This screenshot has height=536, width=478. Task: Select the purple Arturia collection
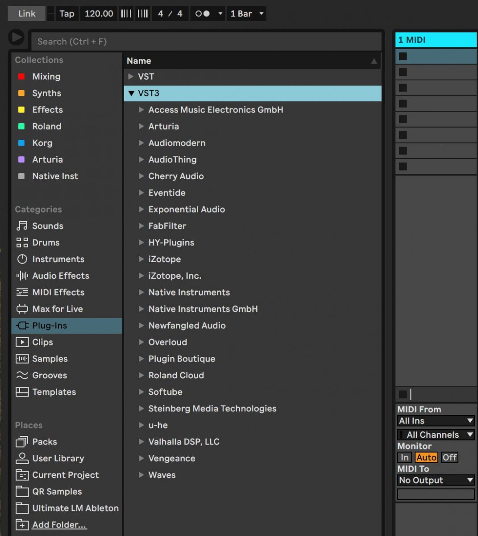pyautogui.click(x=67, y=159)
